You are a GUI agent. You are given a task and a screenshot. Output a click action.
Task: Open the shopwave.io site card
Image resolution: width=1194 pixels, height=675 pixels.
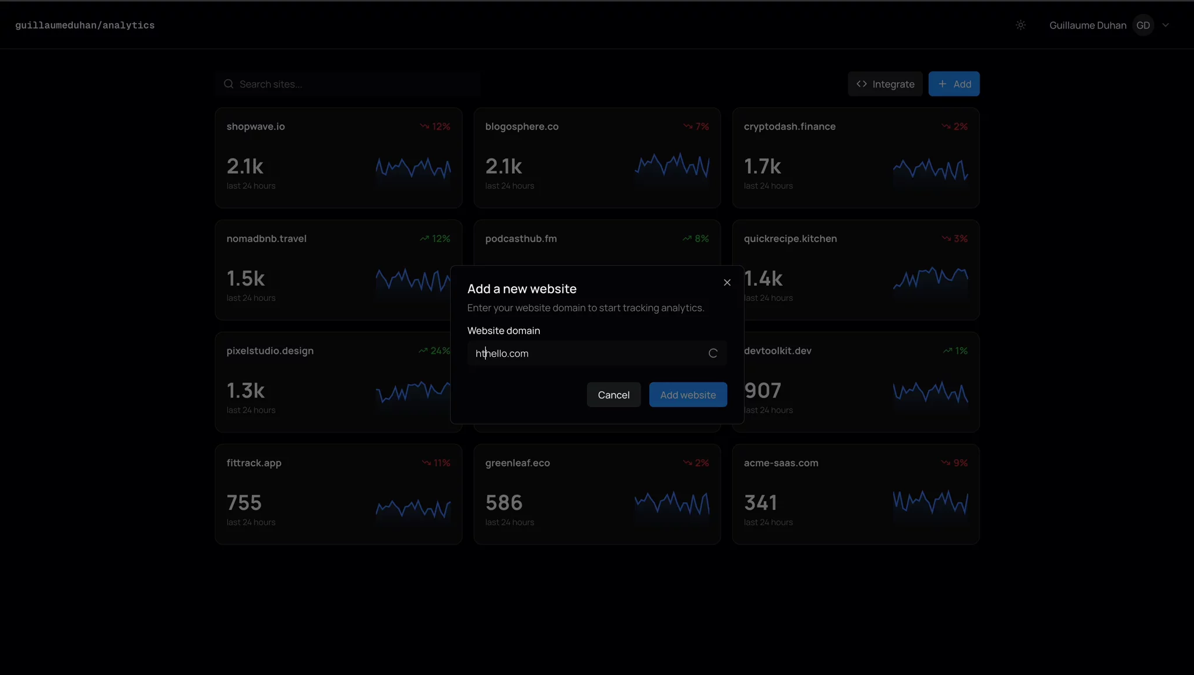pyautogui.click(x=338, y=158)
